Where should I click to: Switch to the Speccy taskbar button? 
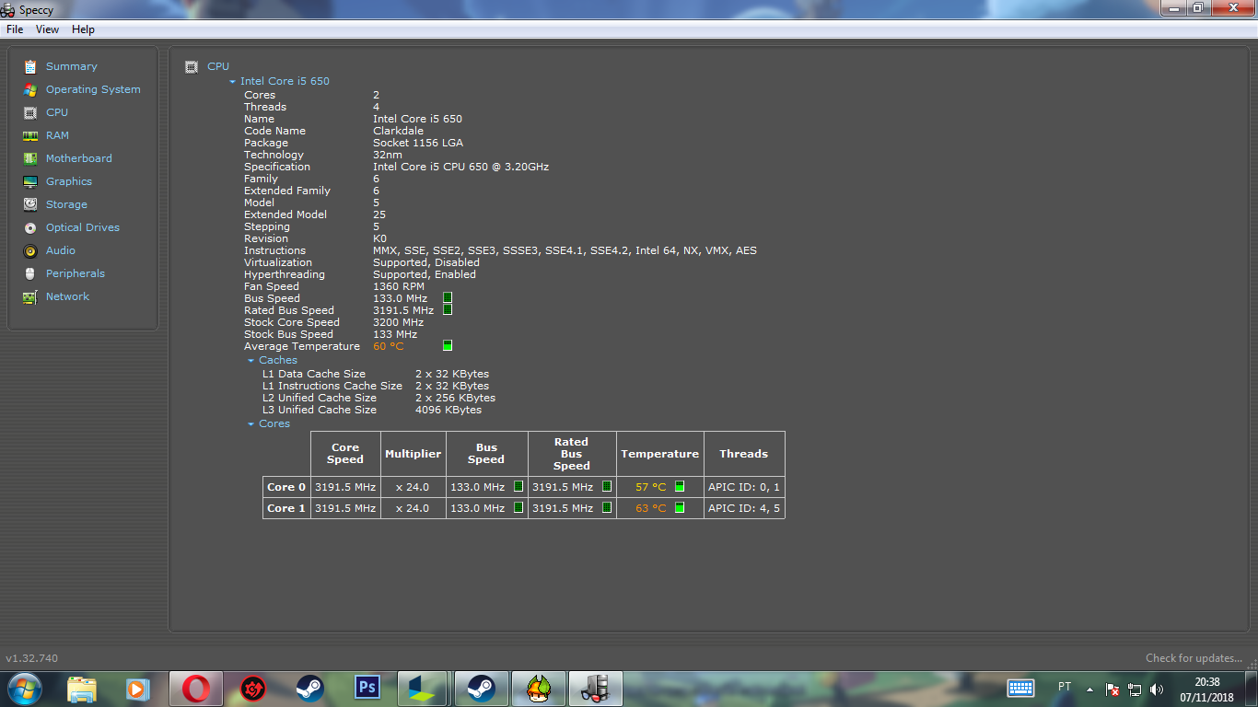(x=595, y=689)
